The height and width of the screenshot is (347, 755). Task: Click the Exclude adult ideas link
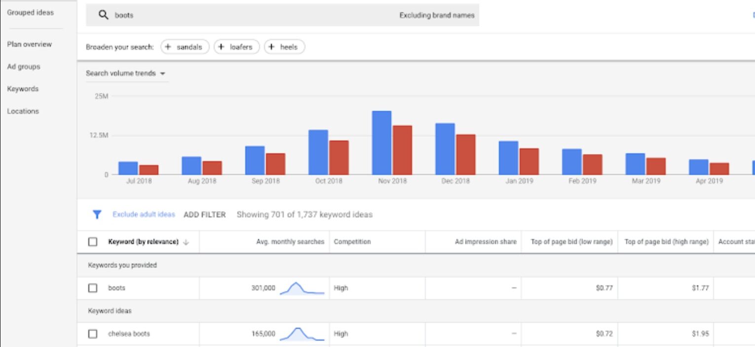click(x=144, y=214)
